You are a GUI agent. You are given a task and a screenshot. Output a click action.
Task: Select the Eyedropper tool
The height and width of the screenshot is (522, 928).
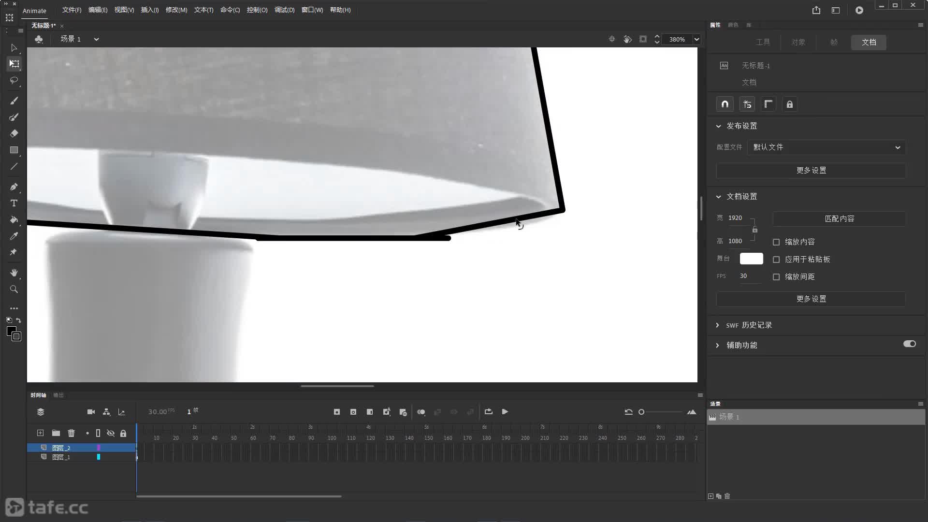pyautogui.click(x=14, y=236)
